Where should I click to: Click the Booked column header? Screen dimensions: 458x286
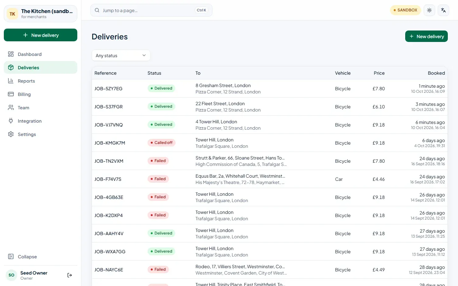(436, 73)
